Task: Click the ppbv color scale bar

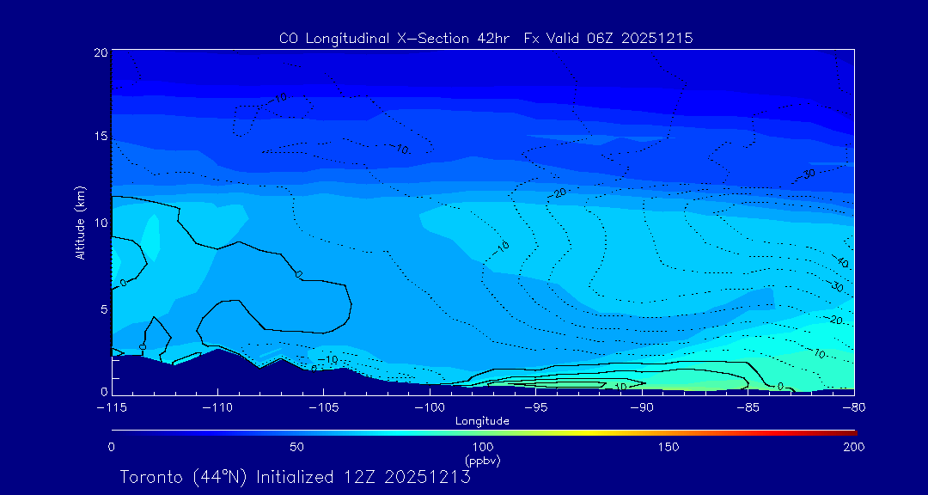Action: pos(484,432)
